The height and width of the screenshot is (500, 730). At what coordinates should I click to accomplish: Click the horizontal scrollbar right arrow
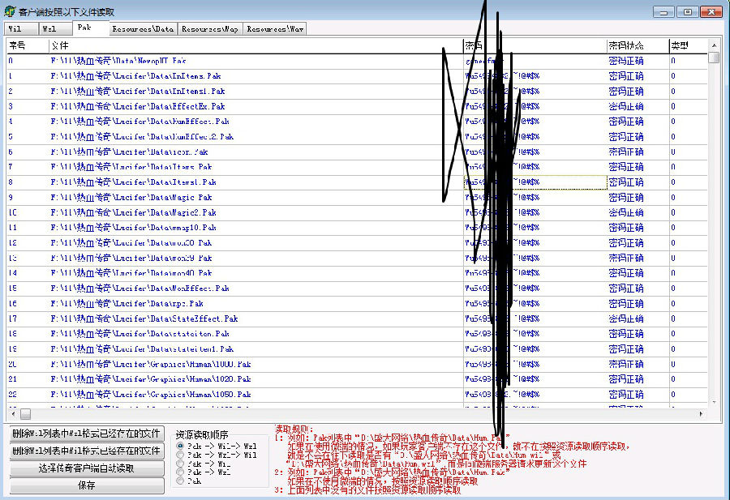[x=701, y=414]
